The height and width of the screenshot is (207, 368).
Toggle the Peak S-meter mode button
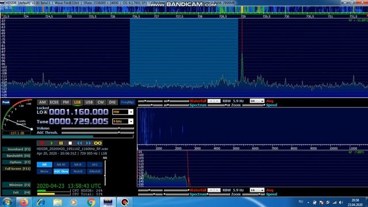coord(6,102)
